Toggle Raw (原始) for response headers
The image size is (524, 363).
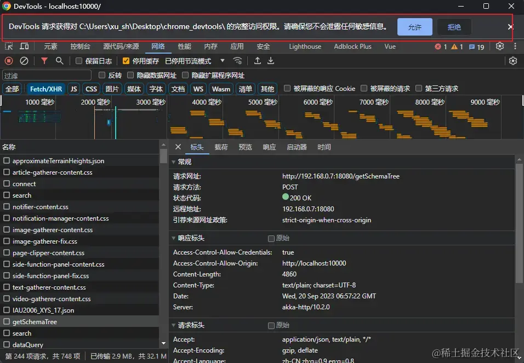(271, 238)
